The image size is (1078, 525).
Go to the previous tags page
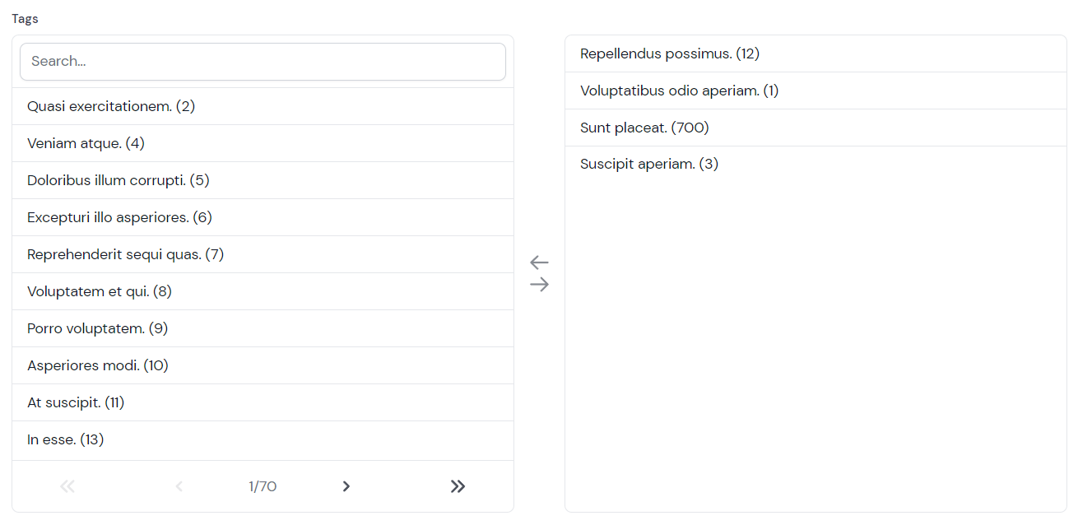[x=179, y=486]
